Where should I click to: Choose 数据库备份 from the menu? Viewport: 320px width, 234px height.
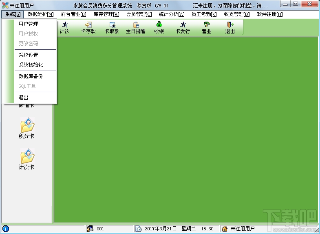coord(31,76)
